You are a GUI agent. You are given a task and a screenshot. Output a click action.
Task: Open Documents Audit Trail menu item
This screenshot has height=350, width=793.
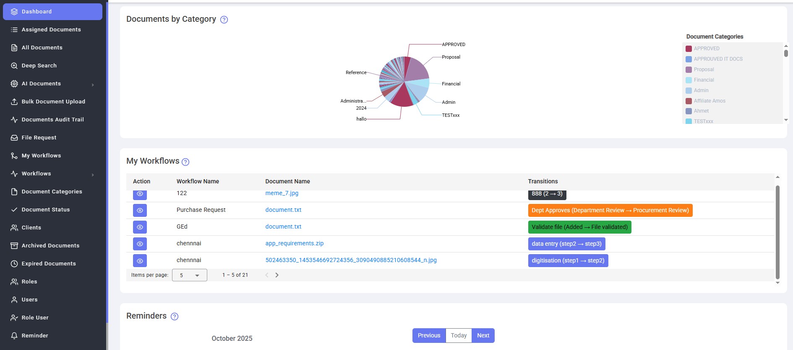point(52,120)
